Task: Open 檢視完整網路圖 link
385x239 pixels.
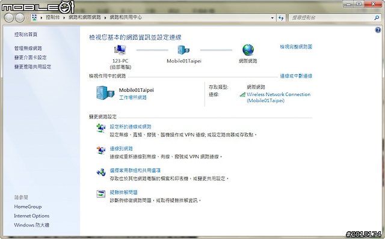Action: point(296,47)
